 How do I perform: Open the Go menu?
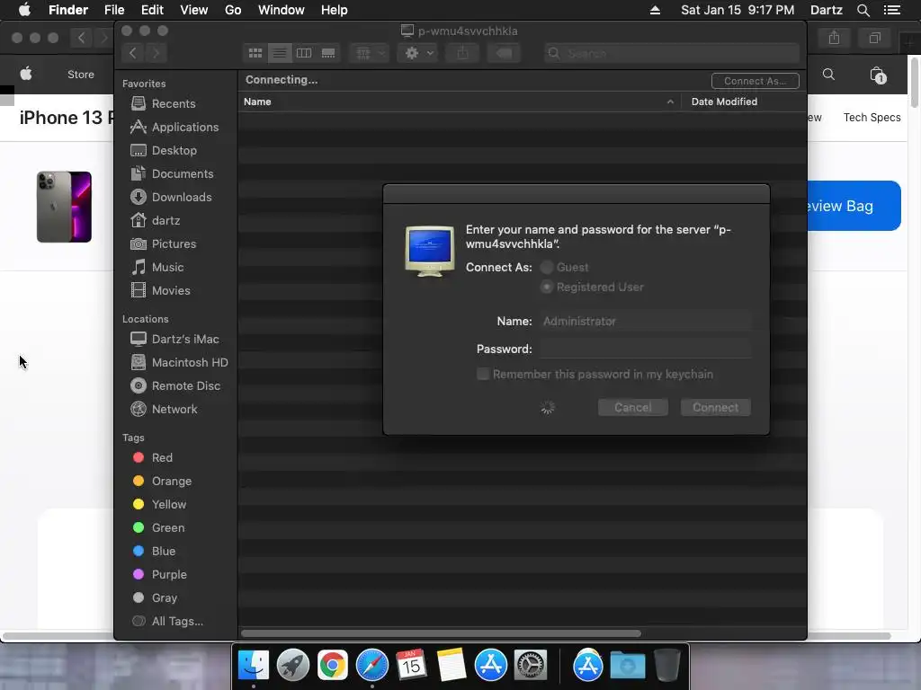233,10
